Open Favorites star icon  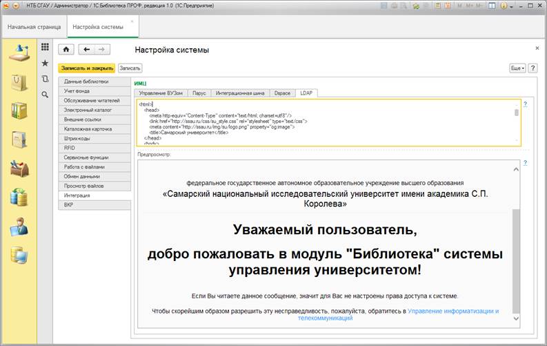(x=45, y=63)
